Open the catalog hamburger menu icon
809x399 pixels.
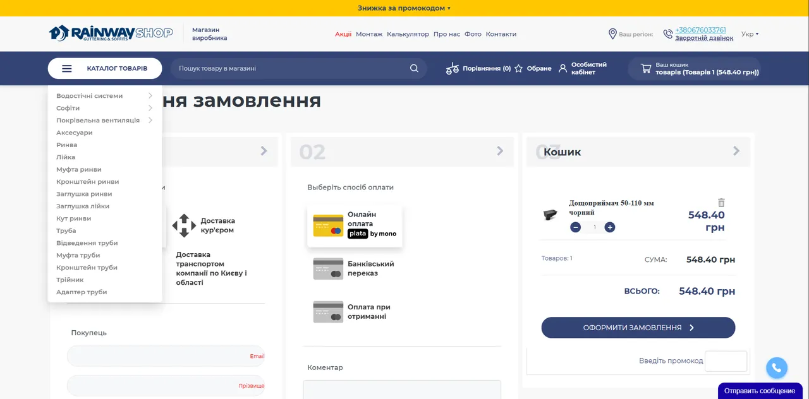point(67,68)
